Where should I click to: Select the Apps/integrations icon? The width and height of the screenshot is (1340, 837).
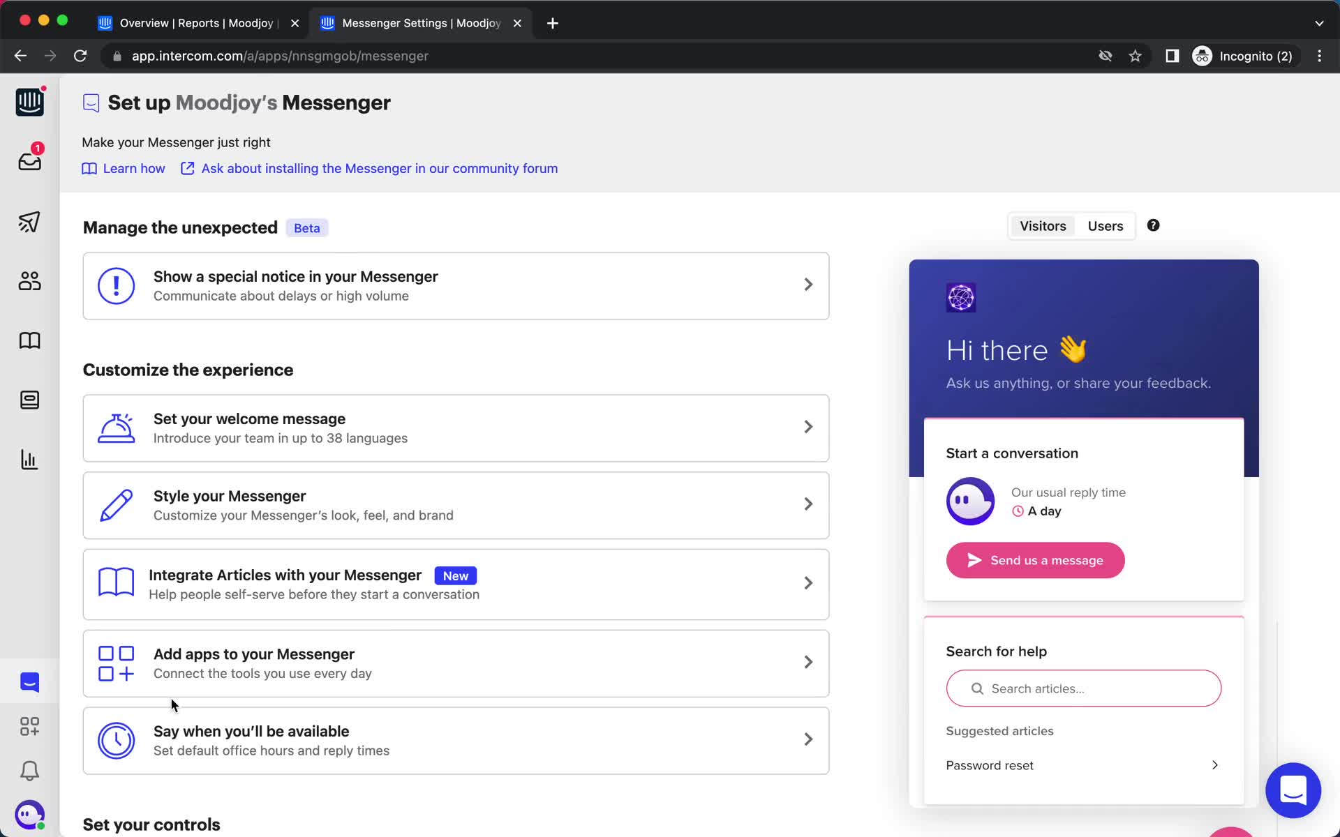click(x=29, y=727)
